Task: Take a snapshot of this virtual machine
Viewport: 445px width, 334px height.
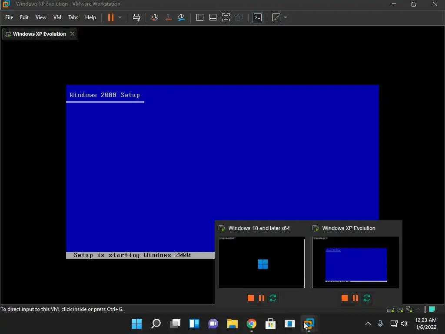Action: pyautogui.click(x=155, y=17)
